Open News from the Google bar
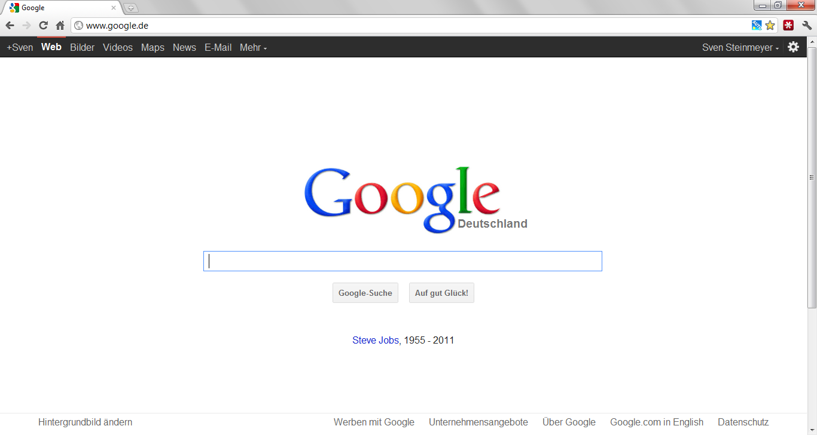Screen dimensions: 817x435 [x=184, y=47]
